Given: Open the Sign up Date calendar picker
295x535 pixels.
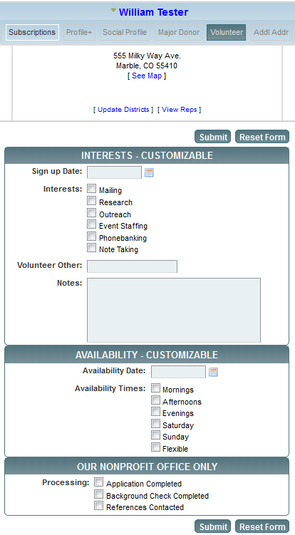Looking at the screenshot, I should click(x=149, y=172).
